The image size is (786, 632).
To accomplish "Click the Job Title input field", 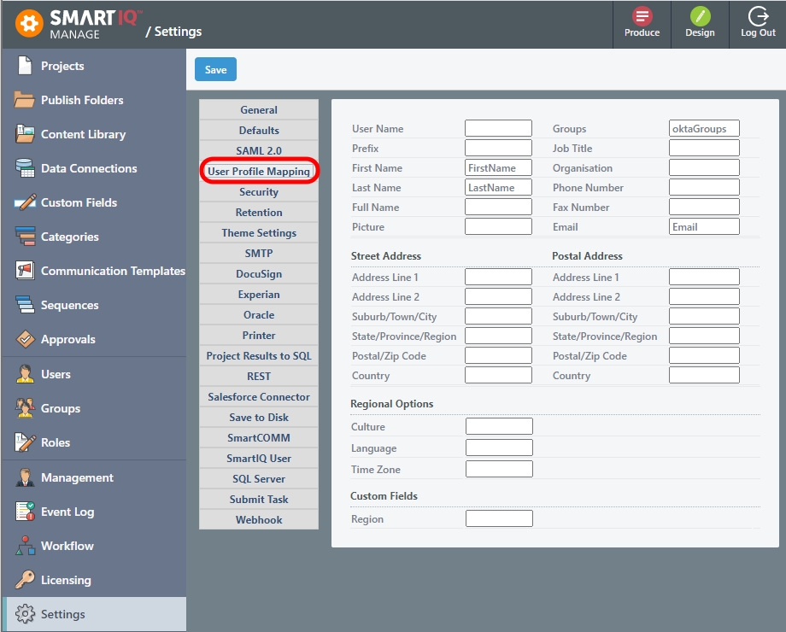I will 704,148.
